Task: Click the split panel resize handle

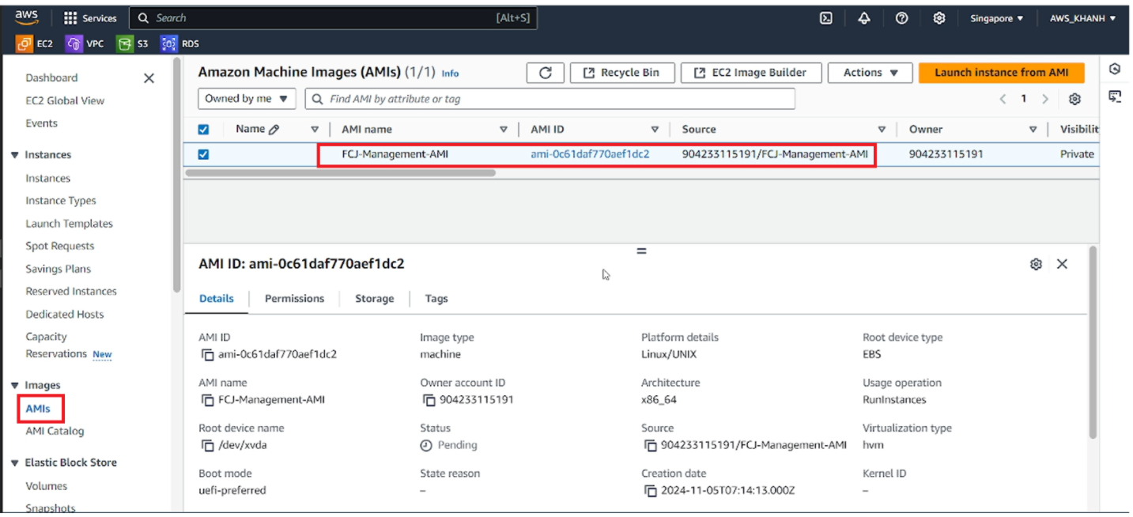Action: coord(641,251)
